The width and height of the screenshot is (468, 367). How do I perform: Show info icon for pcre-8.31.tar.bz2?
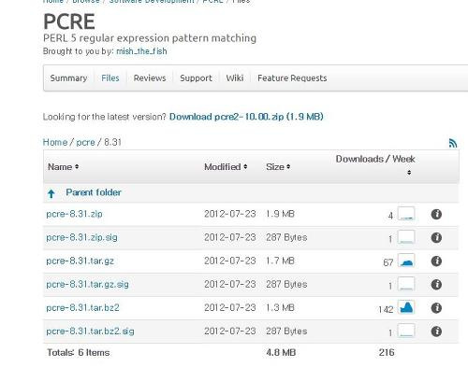(x=436, y=308)
